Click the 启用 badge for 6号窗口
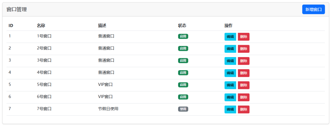The width and height of the screenshot is (331, 126). 183,97
